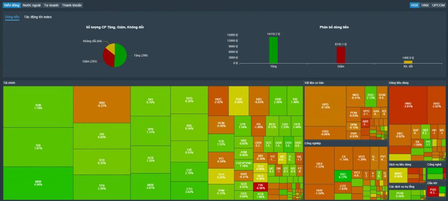Click the GEX -1.33% tile
Viewport: 448px width, 201px height.
coord(319,165)
